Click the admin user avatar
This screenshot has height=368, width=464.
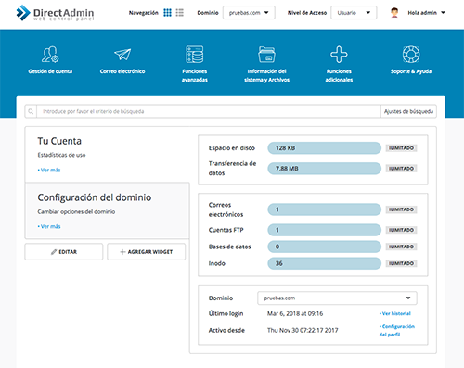[394, 13]
